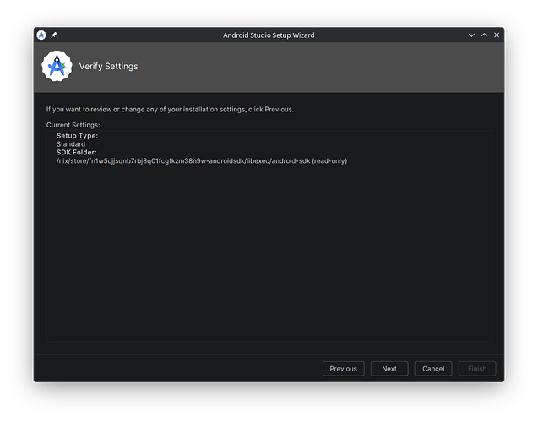538x422 pixels.
Task: Click the Android Studio title bar icon
Action: (41, 35)
